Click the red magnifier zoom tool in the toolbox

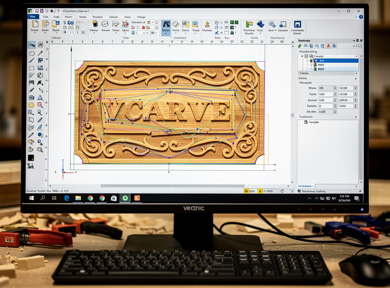(x=40, y=105)
